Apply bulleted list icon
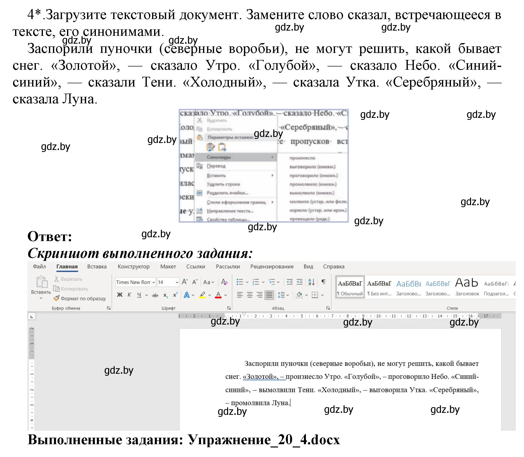524x457 pixels. 240,282
